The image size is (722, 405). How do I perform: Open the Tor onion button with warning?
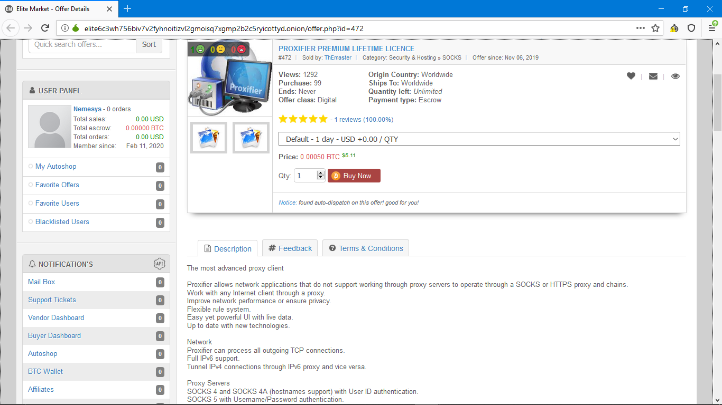click(x=674, y=28)
